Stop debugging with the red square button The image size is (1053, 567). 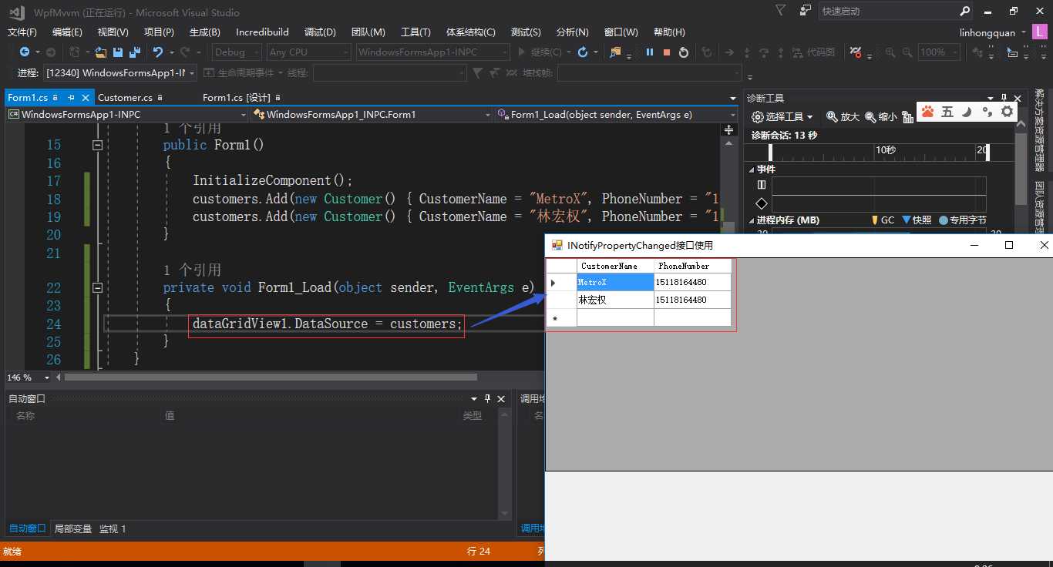(x=667, y=52)
